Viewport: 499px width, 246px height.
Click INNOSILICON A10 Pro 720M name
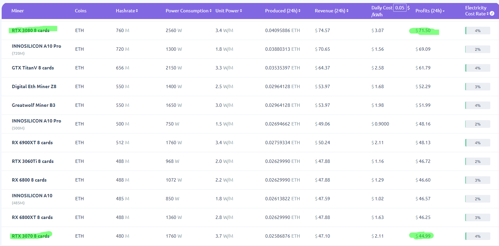click(x=36, y=46)
